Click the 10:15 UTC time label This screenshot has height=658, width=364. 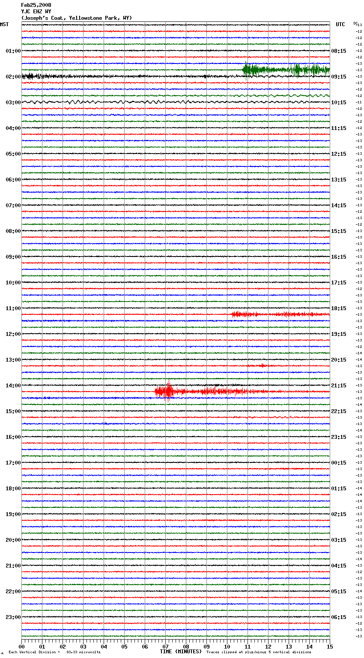point(339,103)
